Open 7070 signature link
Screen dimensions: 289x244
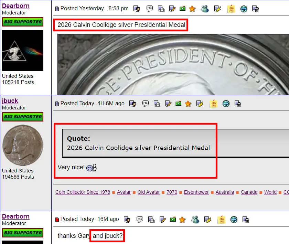172,192
